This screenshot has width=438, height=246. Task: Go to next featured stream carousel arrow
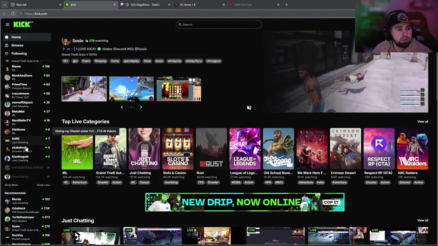pyautogui.click(x=141, y=107)
